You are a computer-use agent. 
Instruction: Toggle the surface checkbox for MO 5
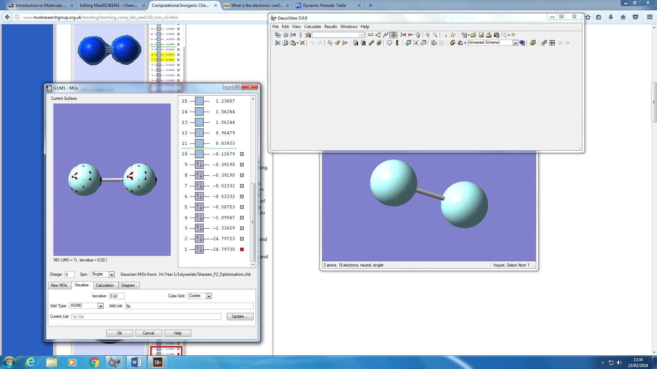point(242,207)
